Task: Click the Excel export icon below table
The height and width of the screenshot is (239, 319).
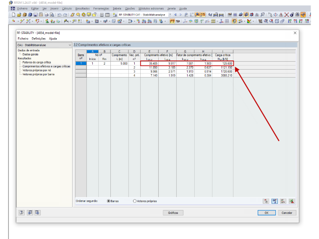Action: point(292,201)
